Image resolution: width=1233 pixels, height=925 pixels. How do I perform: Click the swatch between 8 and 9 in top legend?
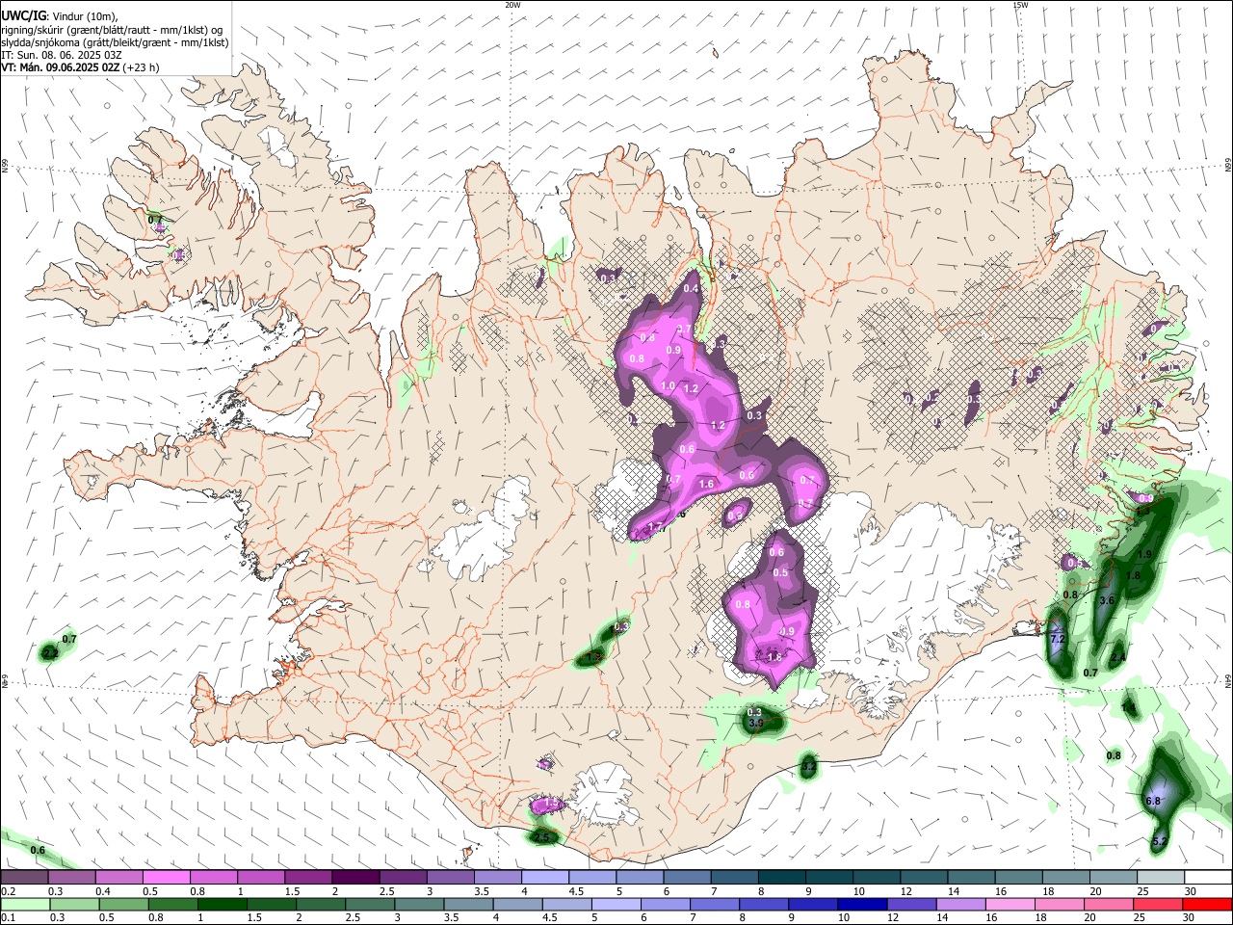[x=781, y=878]
